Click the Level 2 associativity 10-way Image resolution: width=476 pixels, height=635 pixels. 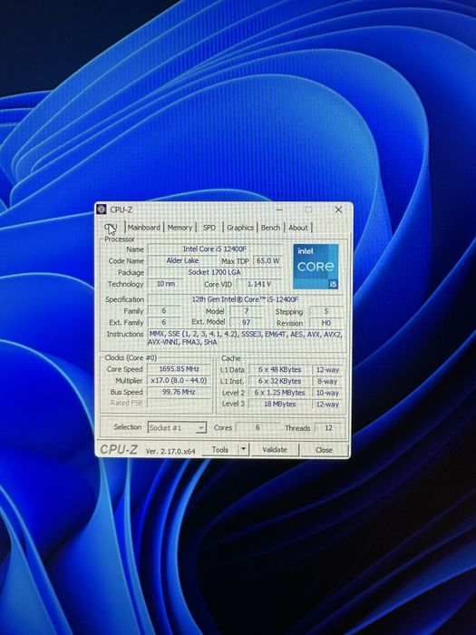click(x=327, y=393)
